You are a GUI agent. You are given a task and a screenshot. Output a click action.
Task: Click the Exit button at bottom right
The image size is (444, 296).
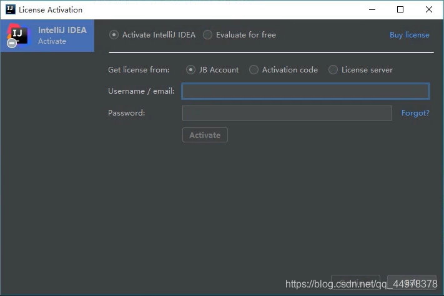click(412, 282)
